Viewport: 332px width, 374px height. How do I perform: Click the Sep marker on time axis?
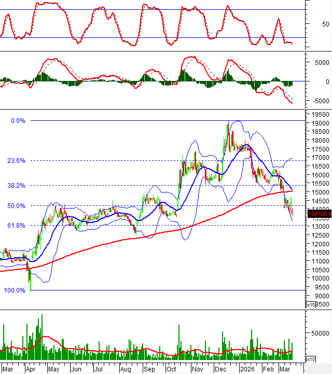(x=149, y=369)
